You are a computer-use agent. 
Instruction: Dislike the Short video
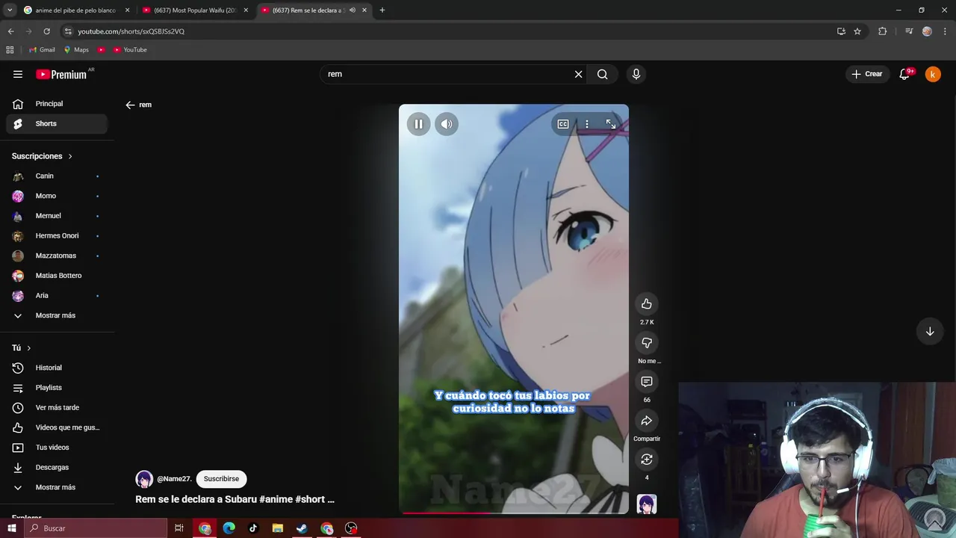pos(647,343)
